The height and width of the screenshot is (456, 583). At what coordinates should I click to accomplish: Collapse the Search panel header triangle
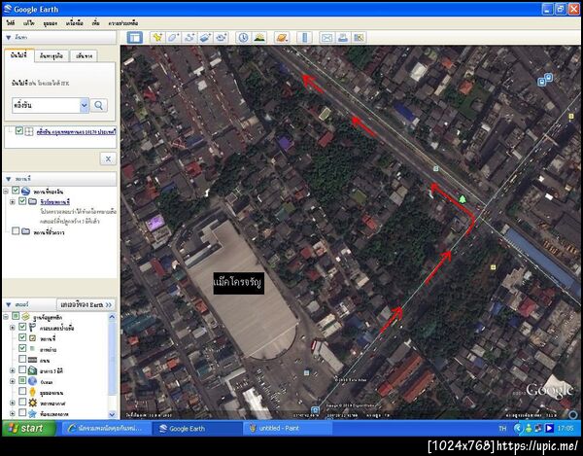(x=9, y=38)
